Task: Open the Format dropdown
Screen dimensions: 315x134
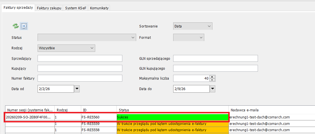Action: (189, 37)
